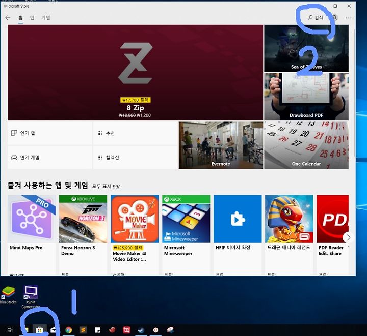Click the Microsoft Minesweeper title text
Viewport: 367px width, 336px height.
[x=178, y=251]
